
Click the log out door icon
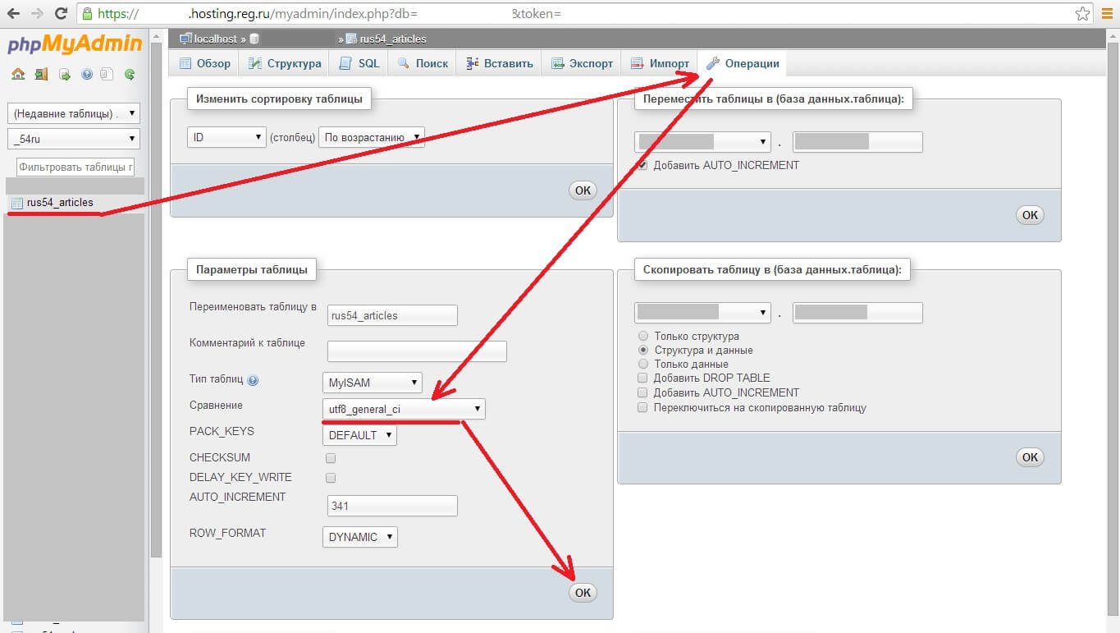click(x=41, y=74)
